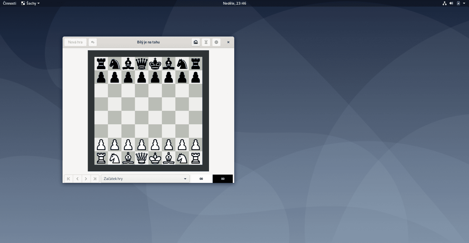The width and height of the screenshot is (469, 243).
Task: Select the white pawn in front of kingside knight
Action: (x=182, y=145)
